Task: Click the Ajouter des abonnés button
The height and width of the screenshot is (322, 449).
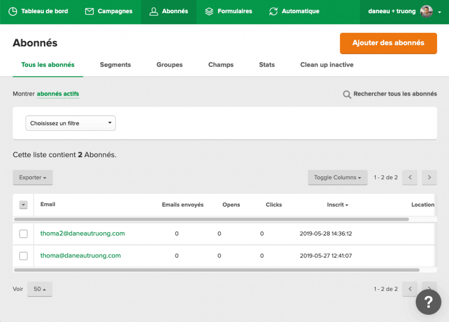Action: (388, 43)
